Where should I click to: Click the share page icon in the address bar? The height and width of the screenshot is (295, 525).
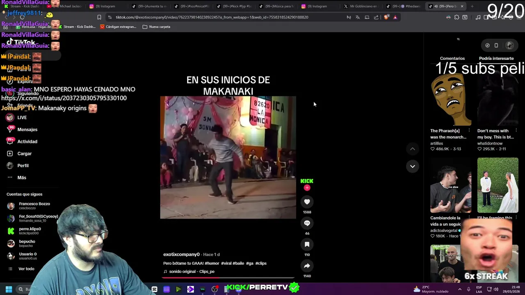[376, 17]
